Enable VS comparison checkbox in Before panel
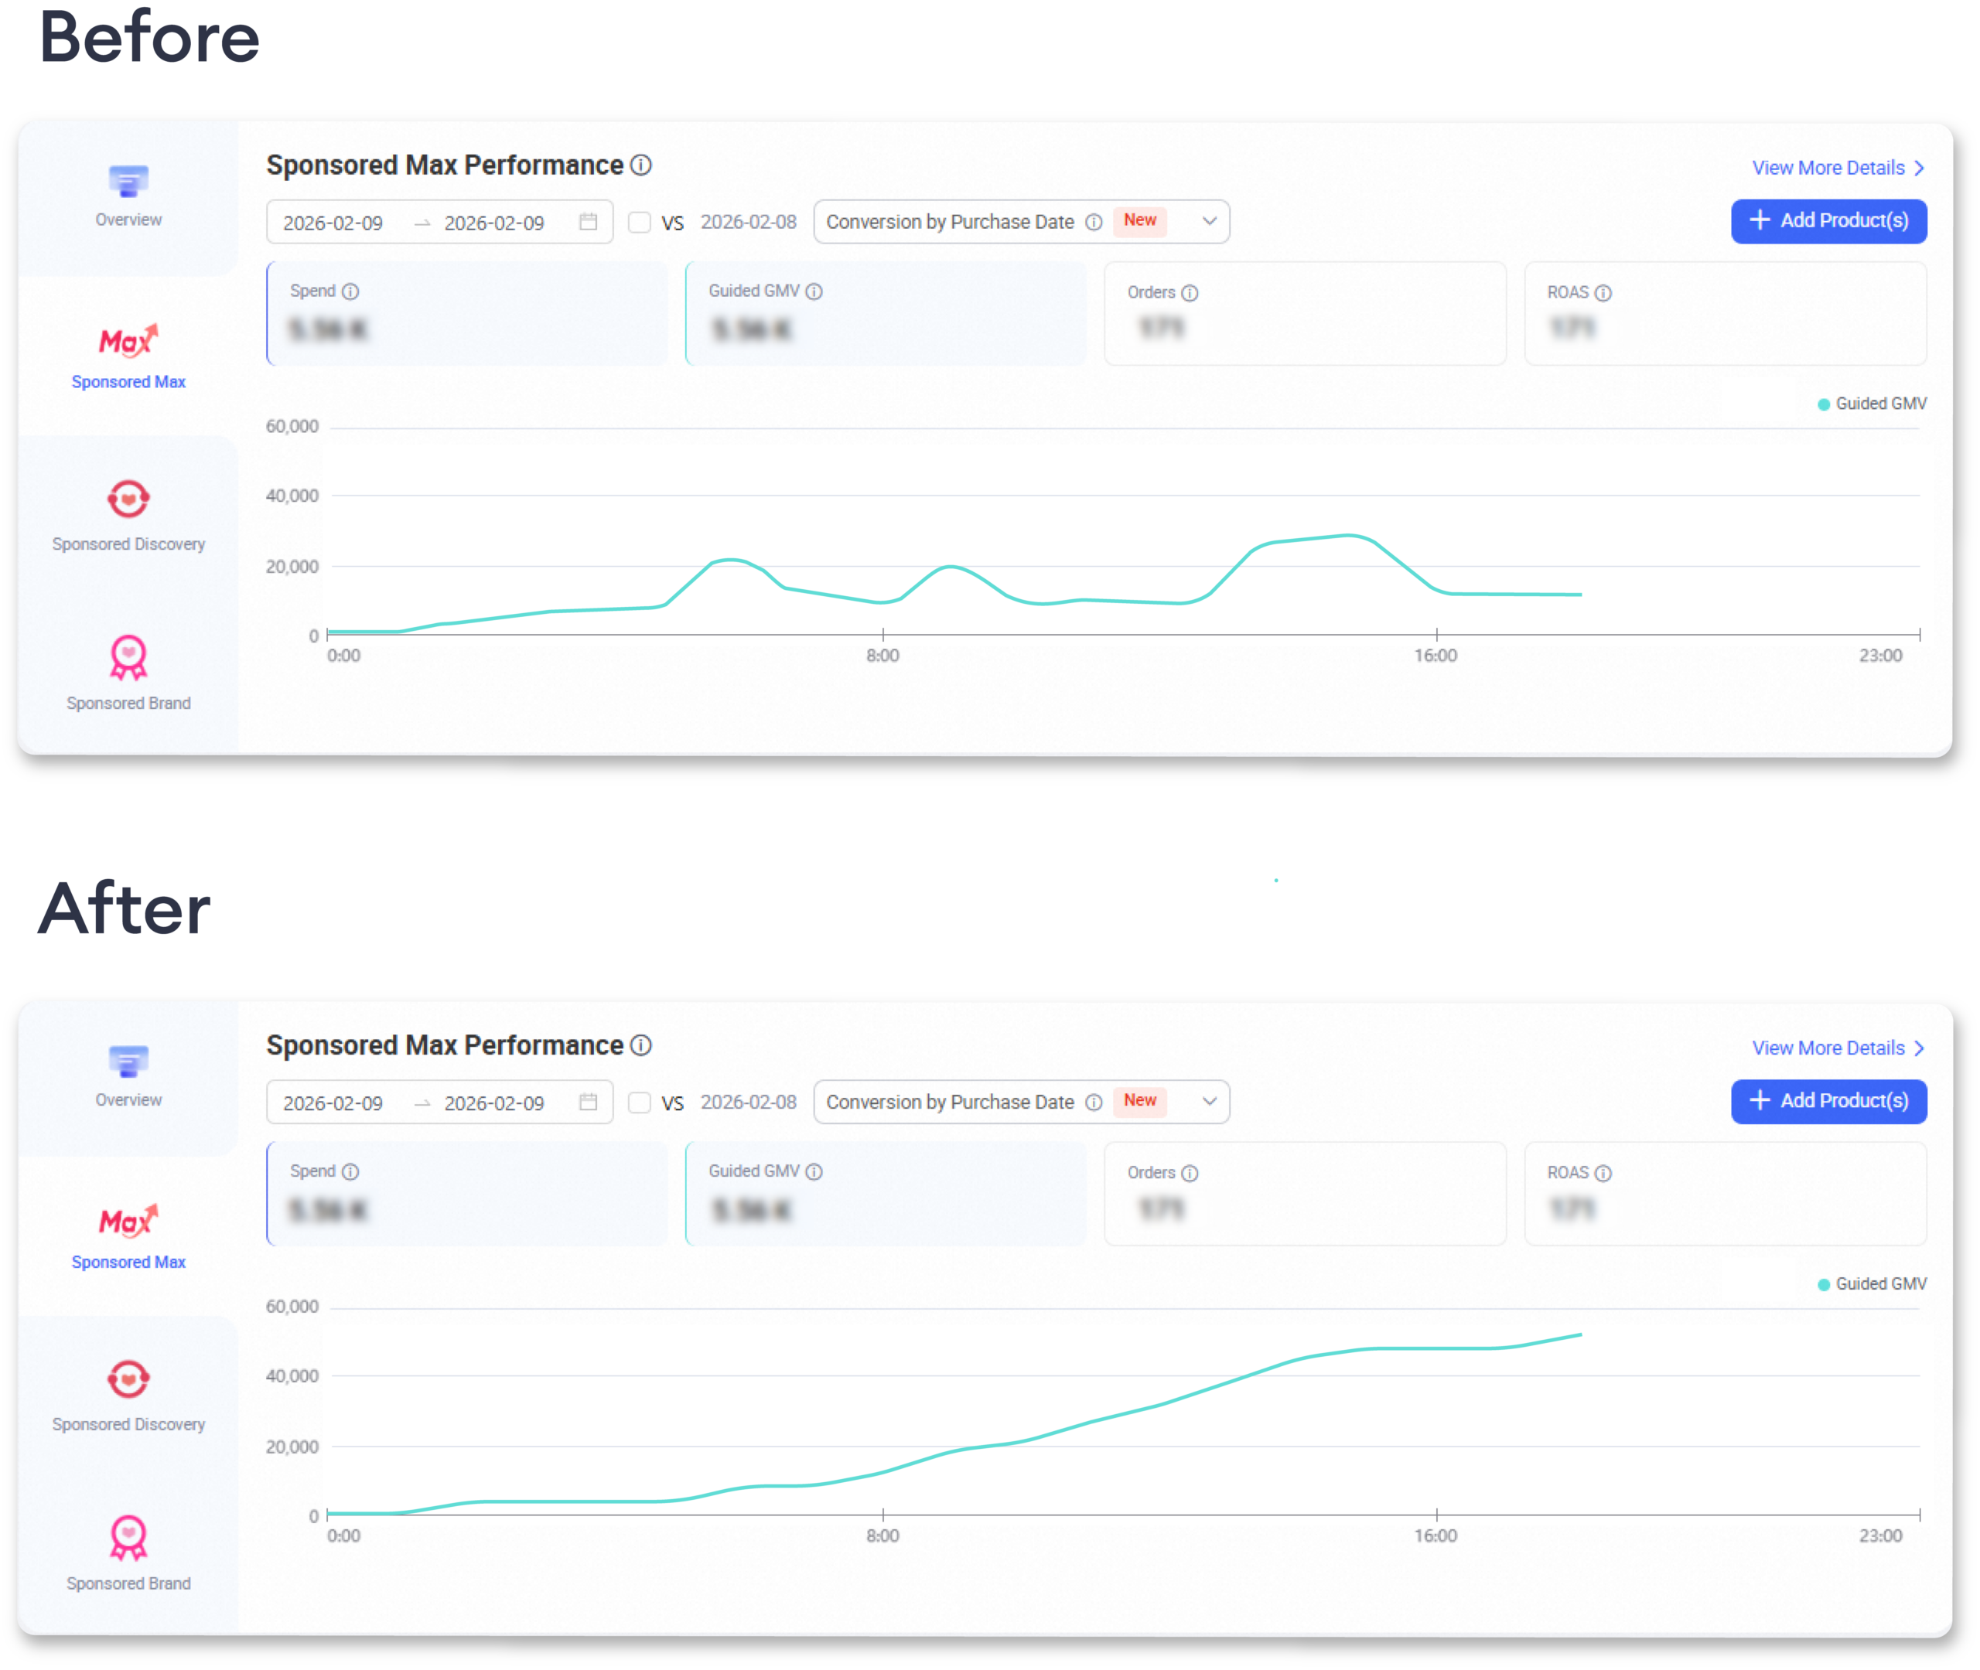Viewport: 1980px width, 1670px height. click(x=640, y=223)
